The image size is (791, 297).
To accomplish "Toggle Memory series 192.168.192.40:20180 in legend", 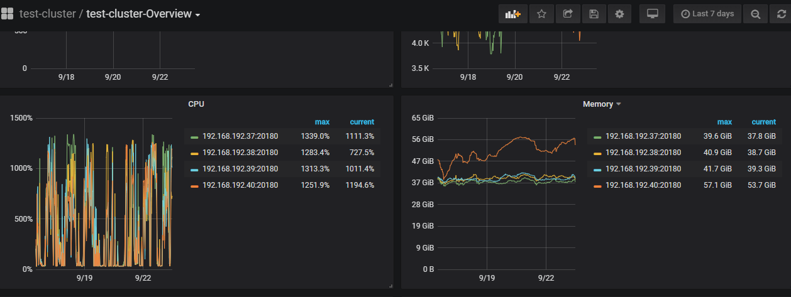I will 643,185.
